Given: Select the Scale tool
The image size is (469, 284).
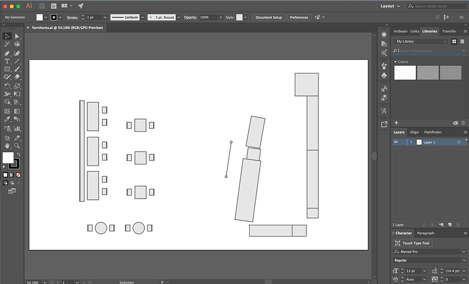Looking at the screenshot, I should coord(17,86).
